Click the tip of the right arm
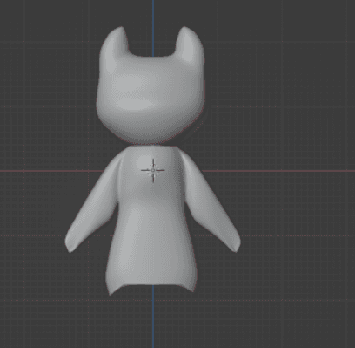This screenshot has width=355, height=348. pos(236,246)
